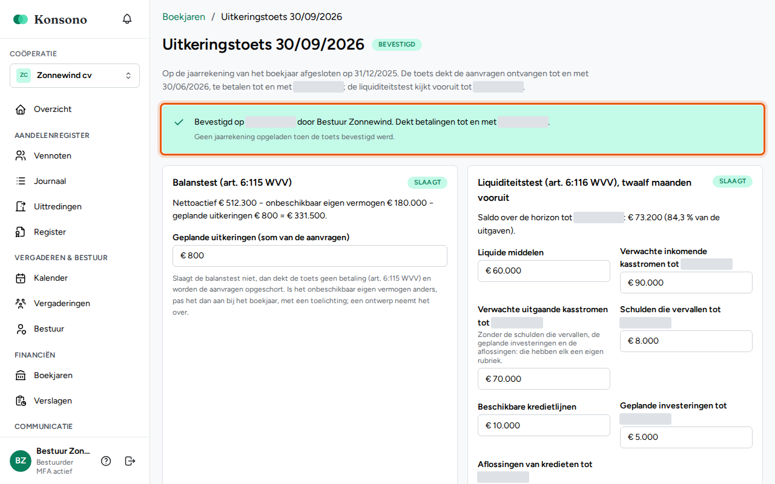Open Vergaderingen in sidebar
The width and height of the screenshot is (775, 484).
74,304
